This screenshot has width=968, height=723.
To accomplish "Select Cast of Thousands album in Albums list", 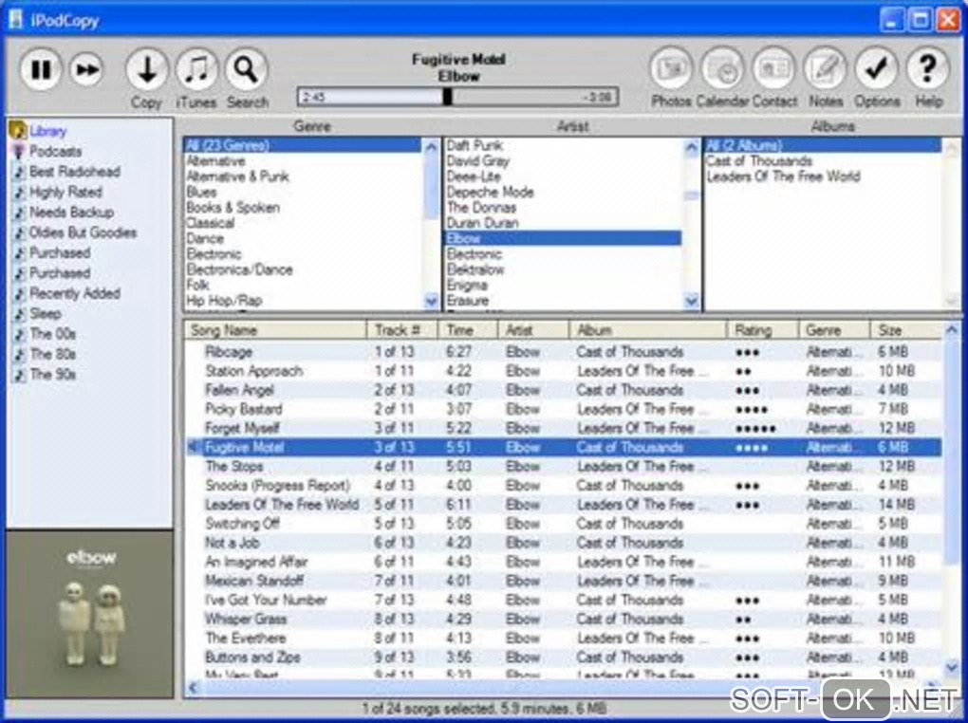I will (759, 161).
